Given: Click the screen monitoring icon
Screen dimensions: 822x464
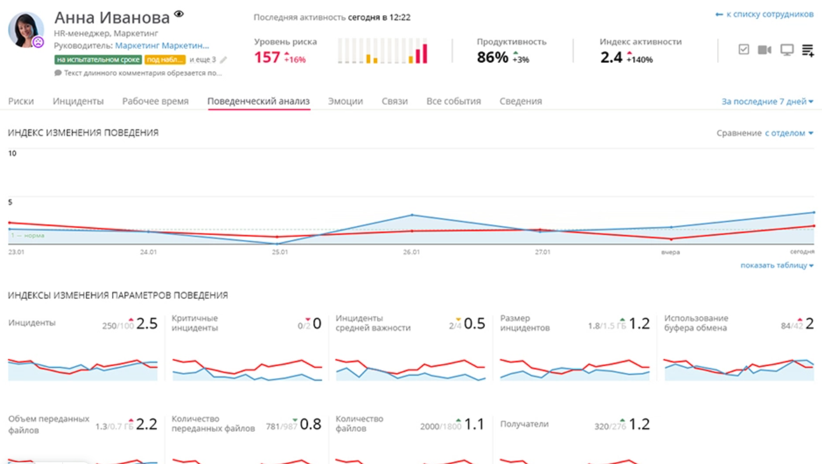Looking at the screenshot, I should (x=788, y=50).
